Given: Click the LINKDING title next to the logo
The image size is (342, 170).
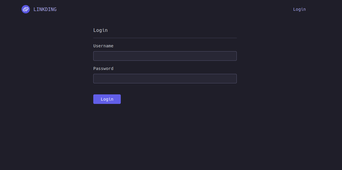Looking at the screenshot, I should pos(45,9).
